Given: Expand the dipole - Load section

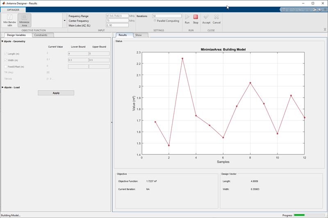Looking at the screenshot, I should click(2, 87).
